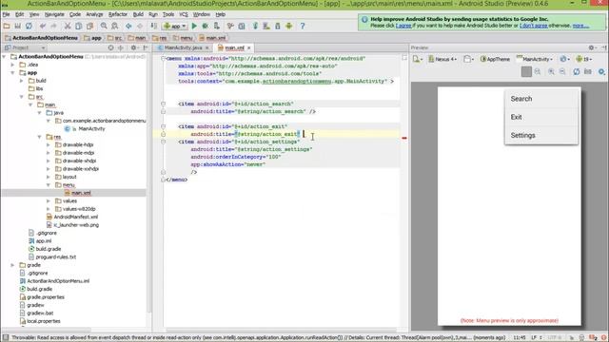Click the Save All toolbar icon
This screenshot has height=342, width=609.
[x=18, y=26]
